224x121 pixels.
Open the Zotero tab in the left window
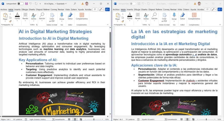74,10
